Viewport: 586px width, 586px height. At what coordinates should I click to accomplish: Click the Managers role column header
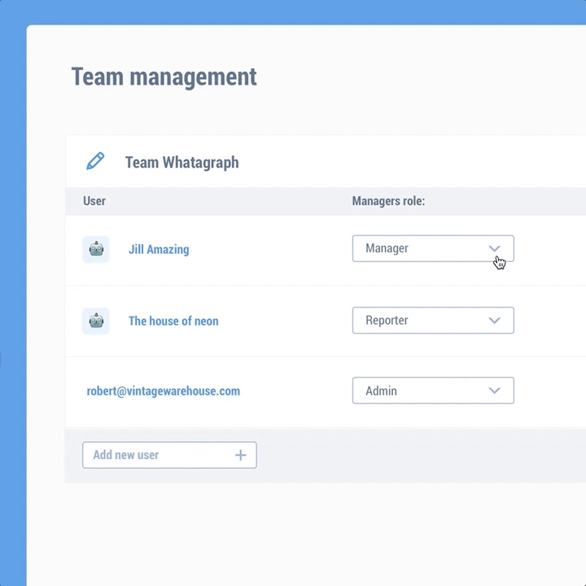coord(389,201)
